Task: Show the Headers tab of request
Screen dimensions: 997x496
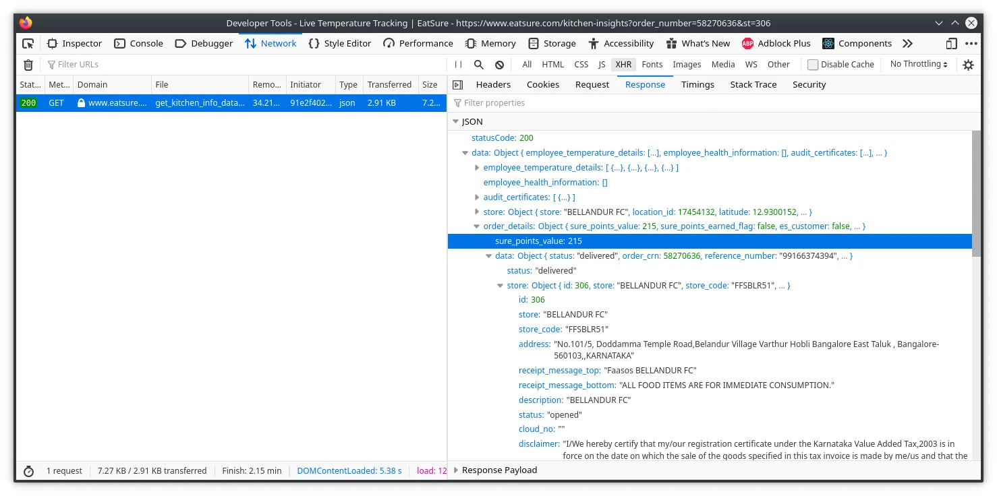Action: click(x=494, y=85)
